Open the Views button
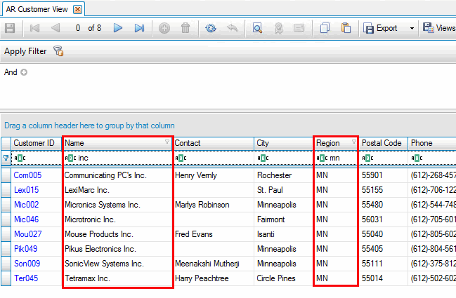 [439, 29]
